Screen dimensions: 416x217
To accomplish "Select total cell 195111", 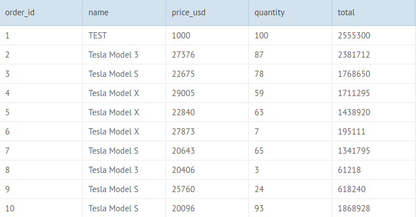I will click(x=373, y=132).
